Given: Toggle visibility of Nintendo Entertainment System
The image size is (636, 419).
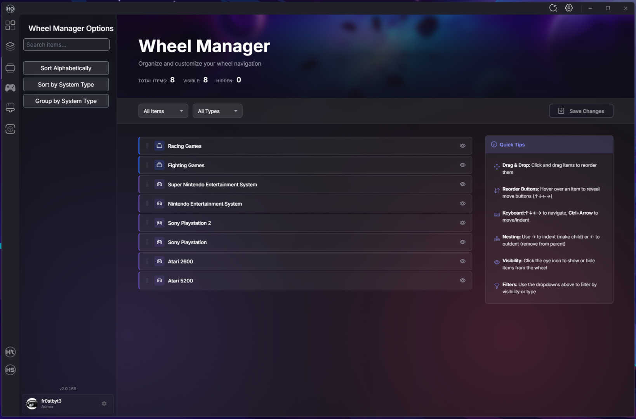Looking at the screenshot, I should [x=462, y=204].
